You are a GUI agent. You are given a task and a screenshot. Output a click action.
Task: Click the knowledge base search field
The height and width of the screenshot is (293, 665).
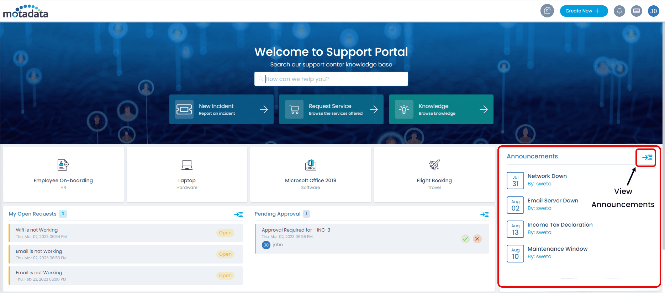331,79
